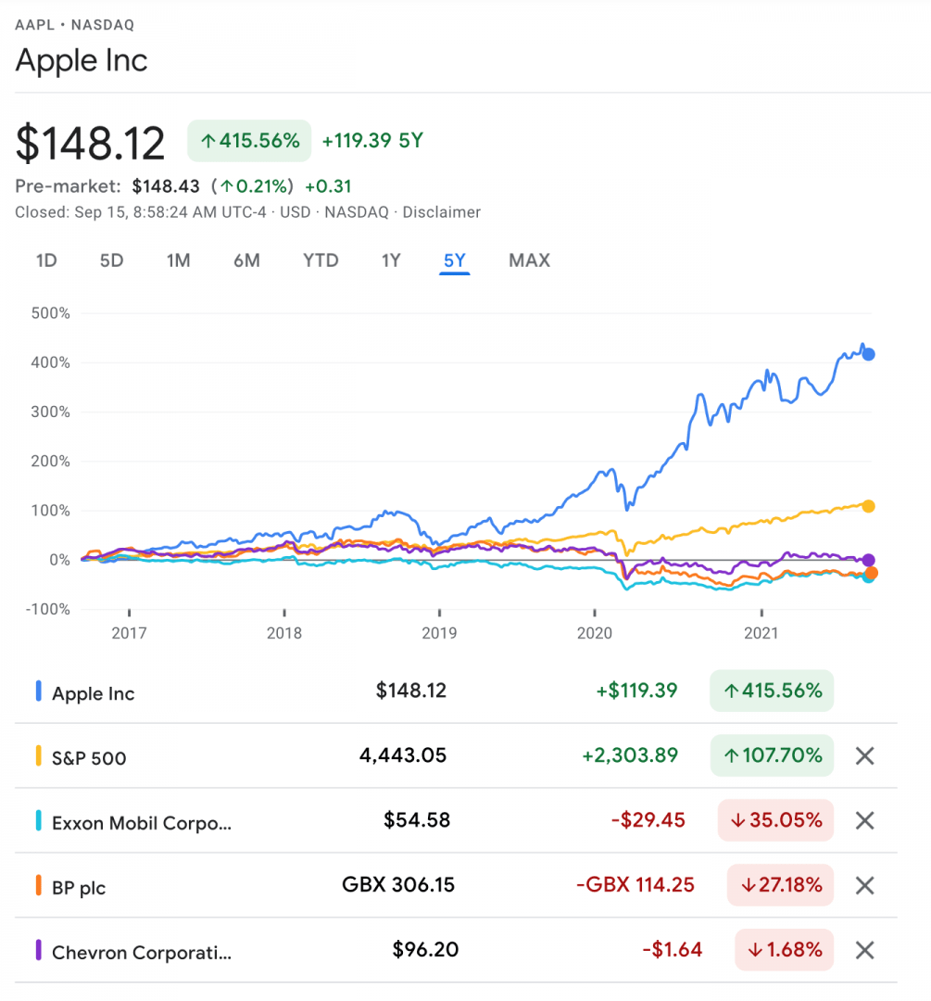
Task: Click the purple Chevron color marker
Action: click(x=38, y=950)
